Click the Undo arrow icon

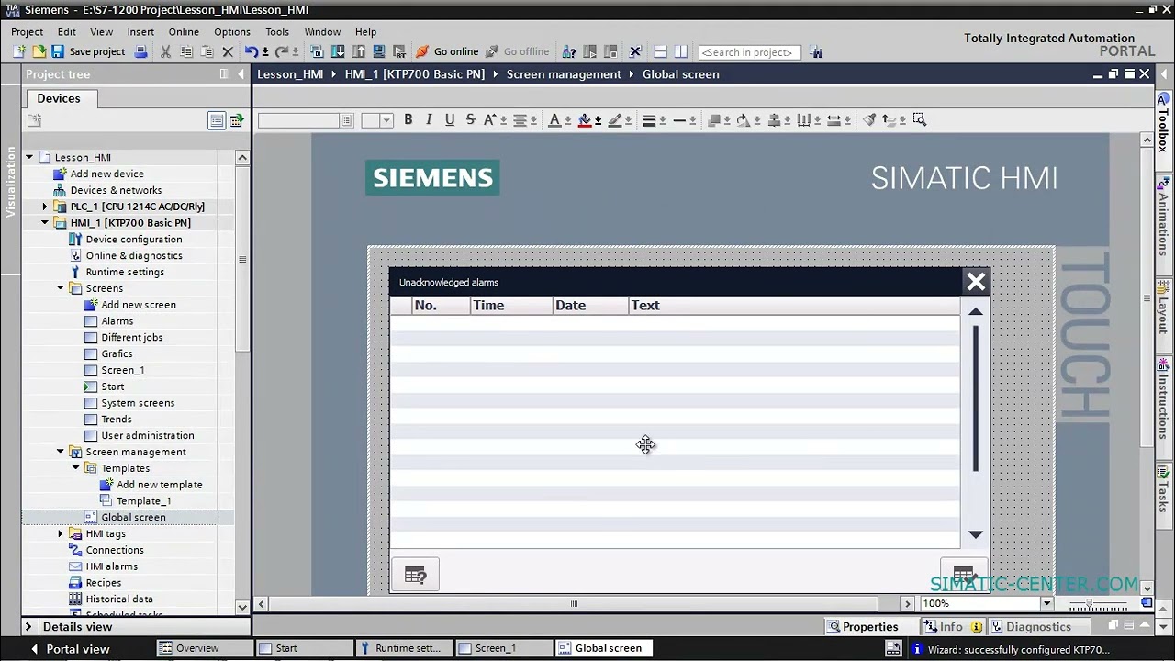(x=251, y=52)
